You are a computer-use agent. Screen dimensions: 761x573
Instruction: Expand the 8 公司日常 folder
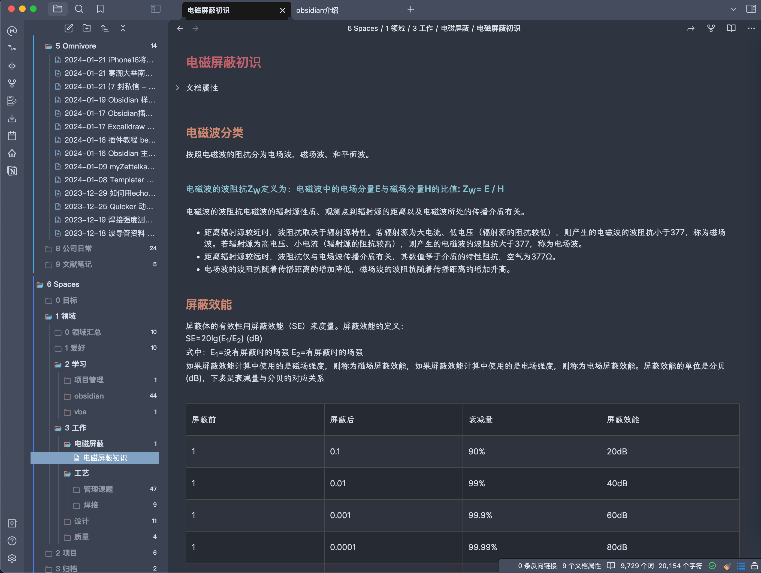[x=101, y=248]
